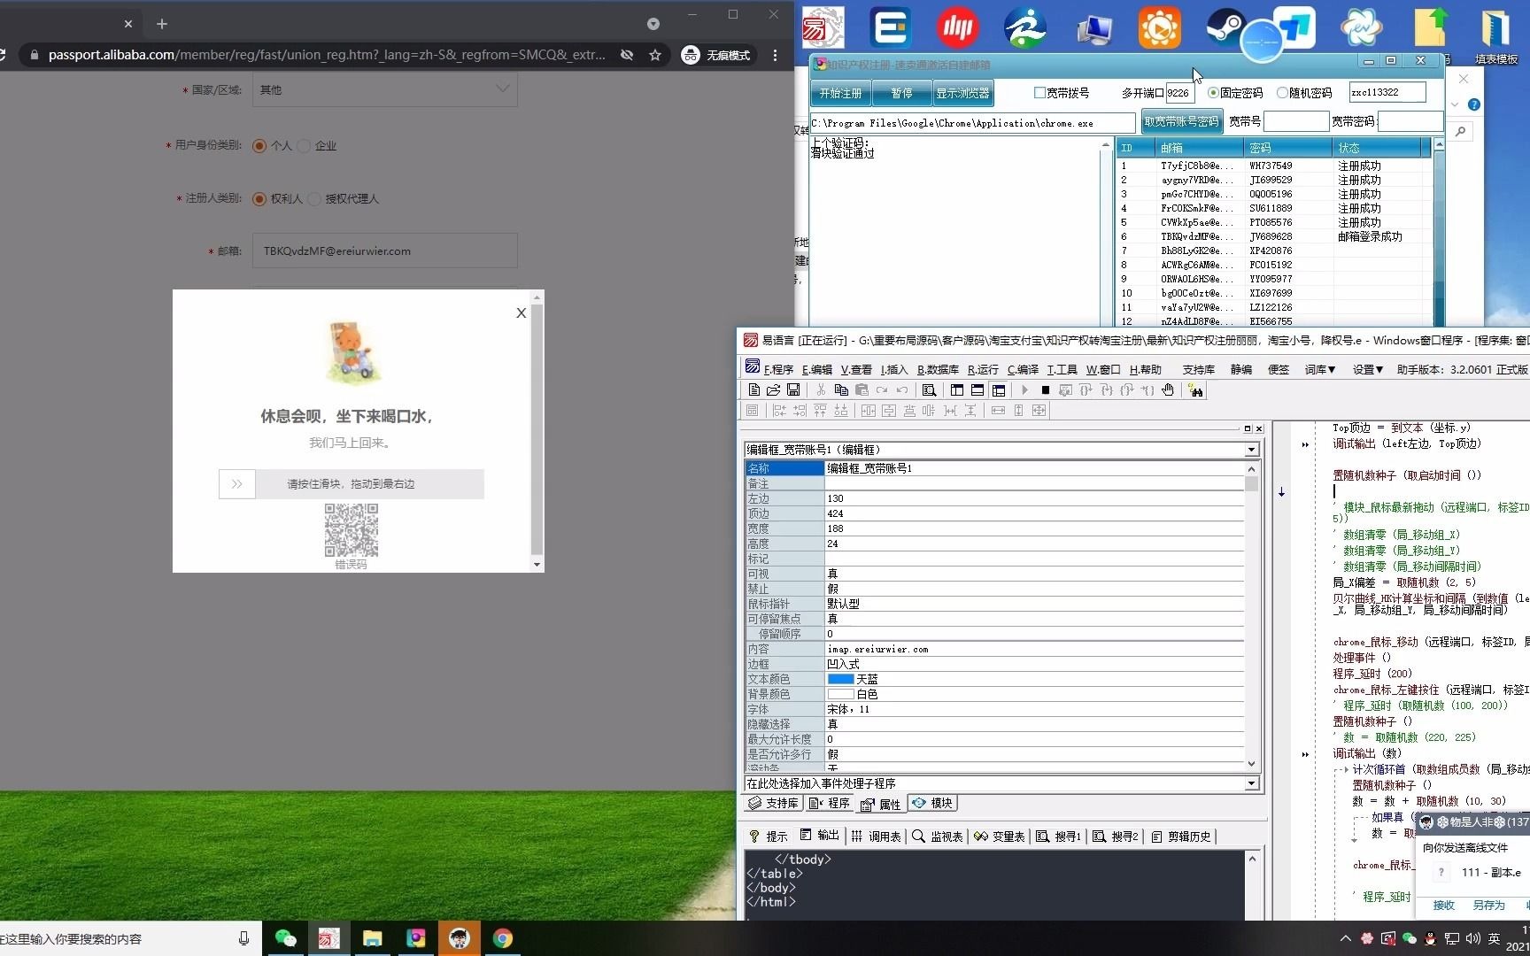Open the 在此处选择加入事件处理子程序 dropdown
The width and height of the screenshot is (1530, 956).
pyautogui.click(x=1252, y=783)
